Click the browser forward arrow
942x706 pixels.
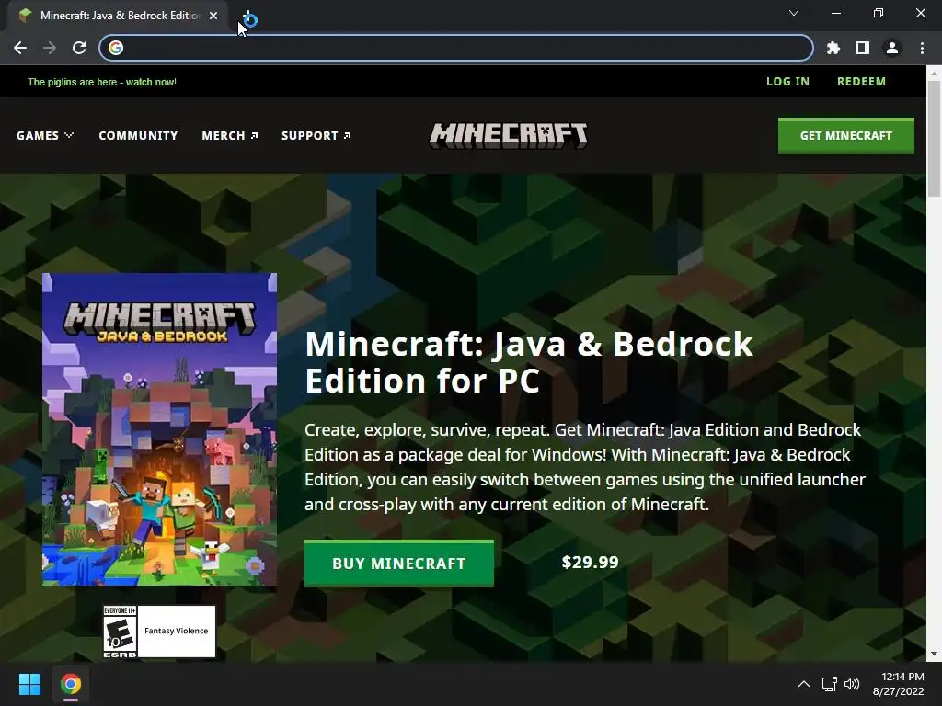point(50,48)
